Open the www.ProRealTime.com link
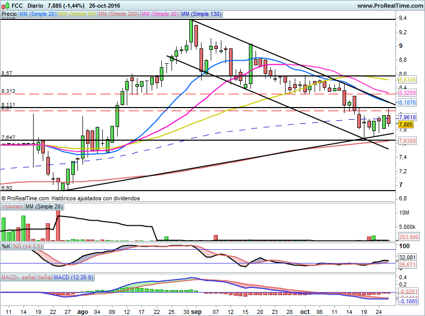The image size is (425, 316). point(390,6)
